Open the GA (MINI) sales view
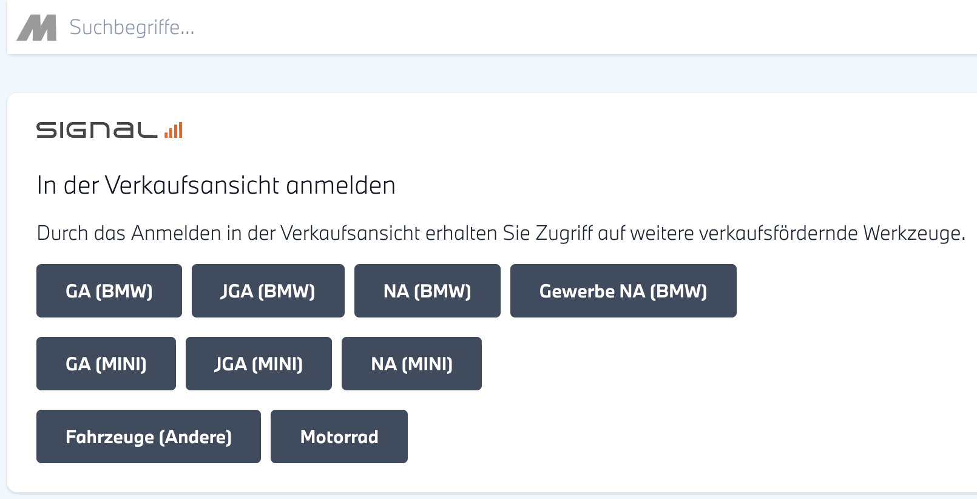The image size is (977, 499). (x=106, y=364)
